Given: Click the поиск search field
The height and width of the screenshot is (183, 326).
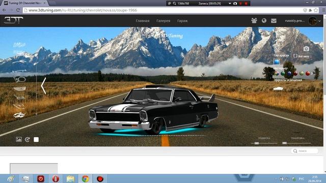Looking at the screenshot, I should [305, 151].
